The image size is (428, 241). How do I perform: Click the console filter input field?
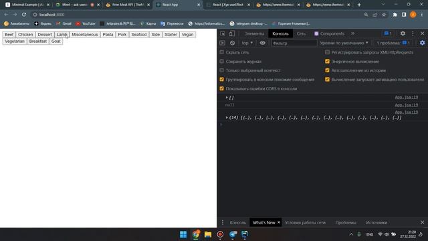(294, 43)
